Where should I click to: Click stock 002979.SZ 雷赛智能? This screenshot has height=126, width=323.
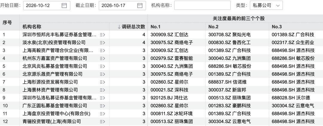pos(172,58)
